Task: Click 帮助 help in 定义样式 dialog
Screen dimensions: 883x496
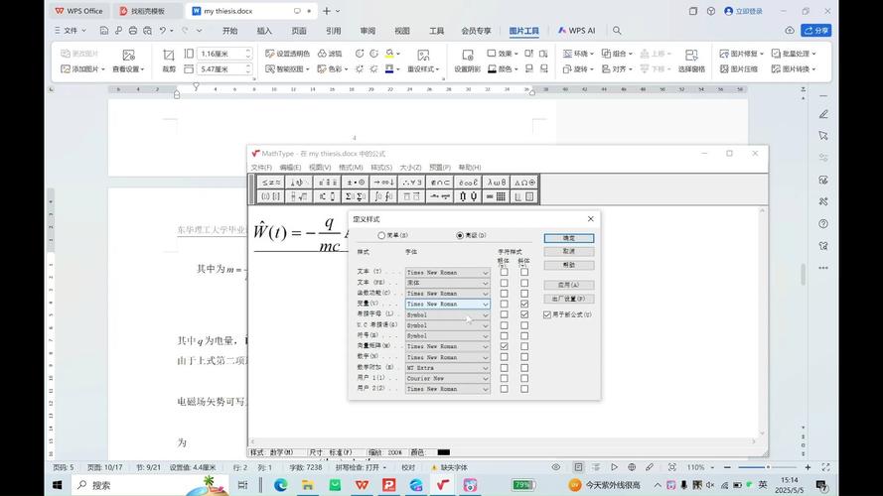Action: [569, 265]
